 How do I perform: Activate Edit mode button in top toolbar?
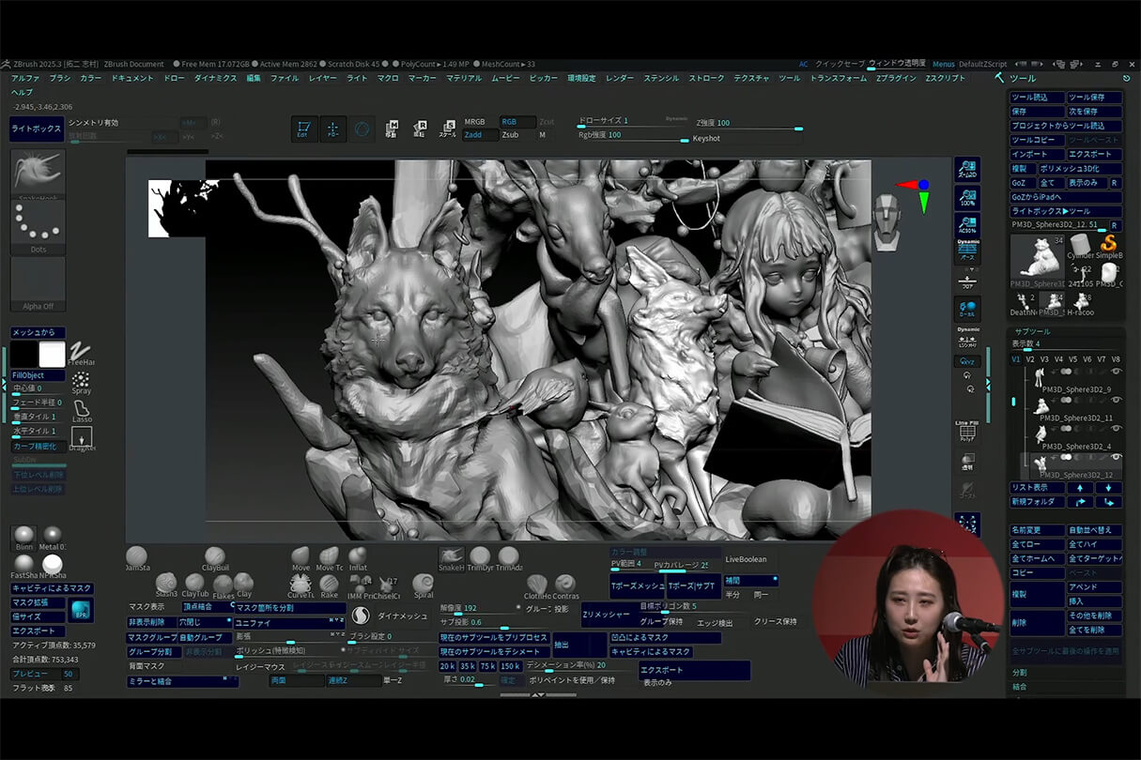point(303,129)
